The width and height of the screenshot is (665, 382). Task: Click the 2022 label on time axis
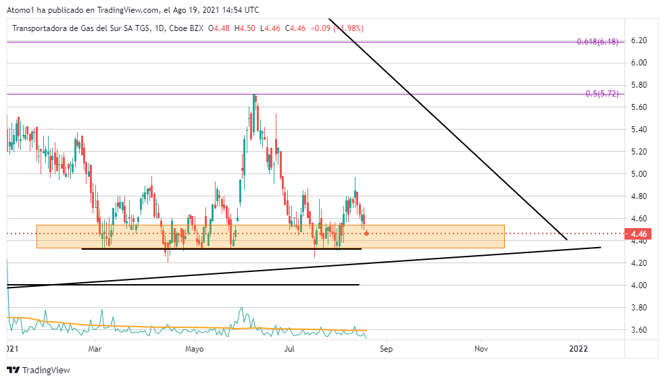point(578,349)
